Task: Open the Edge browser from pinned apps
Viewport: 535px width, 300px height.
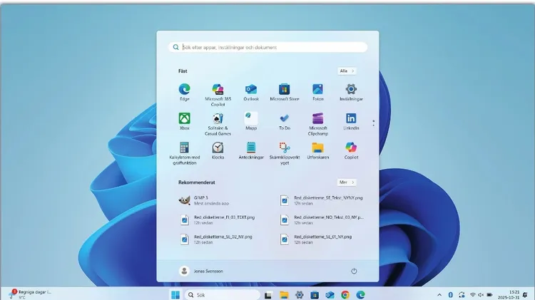Action: pos(184,90)
